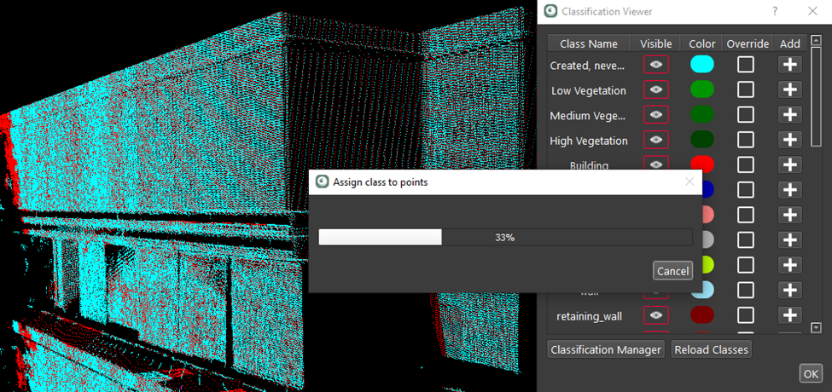Toggle visibility of the Building class
Viewport: 832px width, 392px height.
coord(655,164)
